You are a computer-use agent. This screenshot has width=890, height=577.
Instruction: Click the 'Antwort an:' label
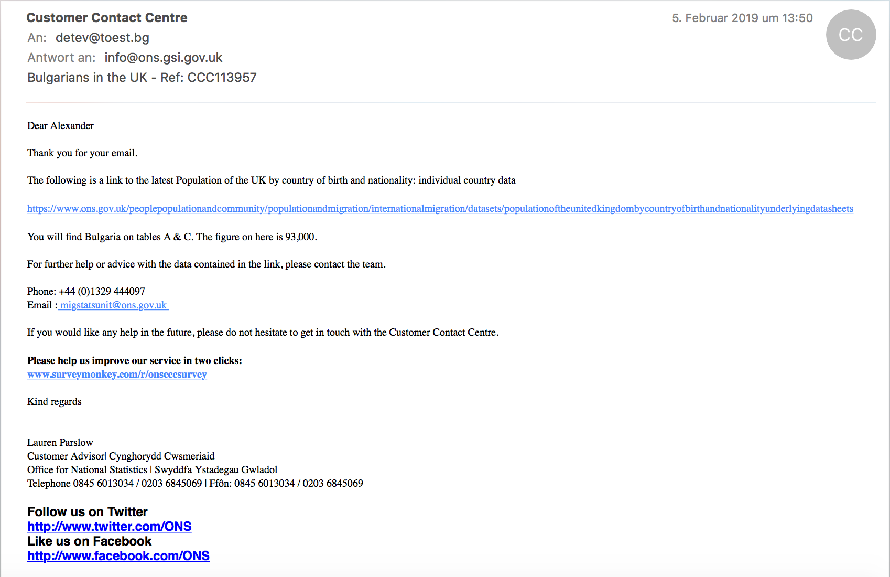(62, 58)
